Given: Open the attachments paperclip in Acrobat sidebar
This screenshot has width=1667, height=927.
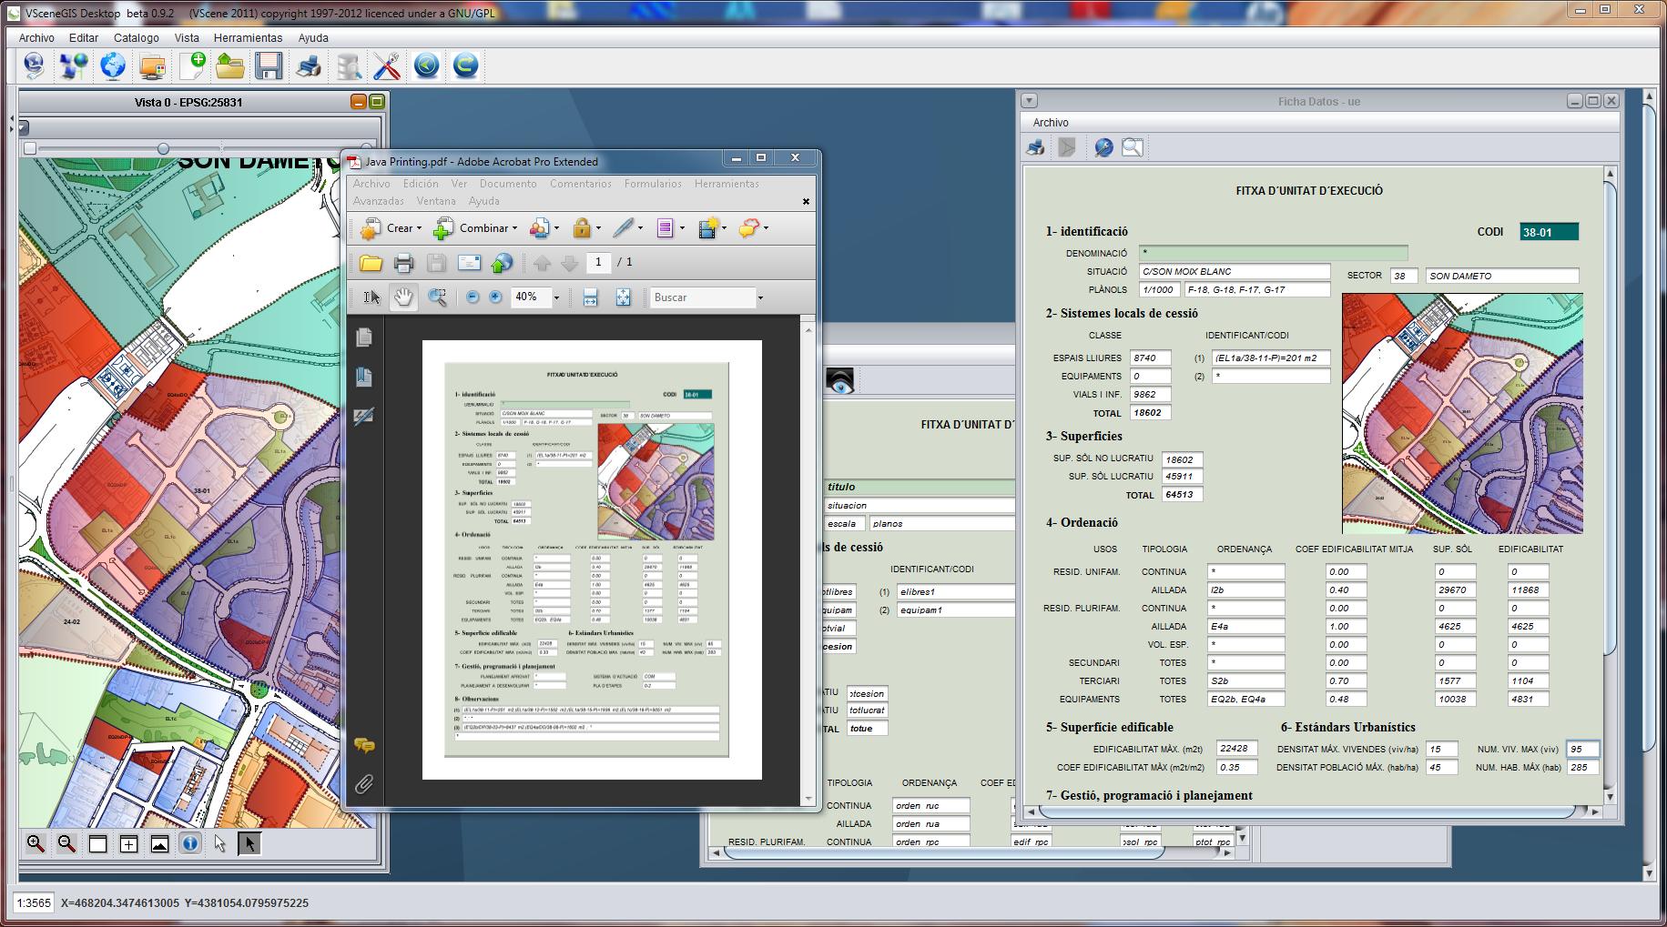Looking at the screenshot, I should [364, 784].
